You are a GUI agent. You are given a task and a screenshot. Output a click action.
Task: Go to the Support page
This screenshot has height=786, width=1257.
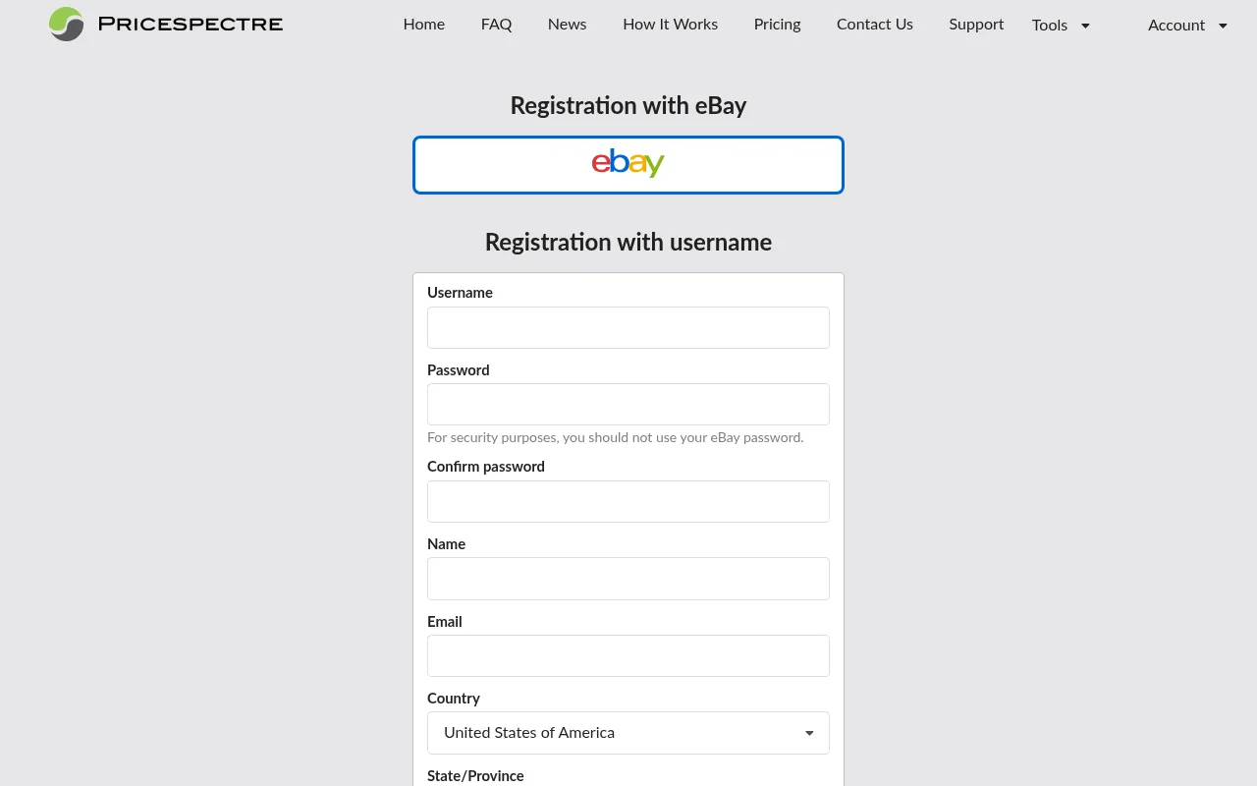point(976,25)
